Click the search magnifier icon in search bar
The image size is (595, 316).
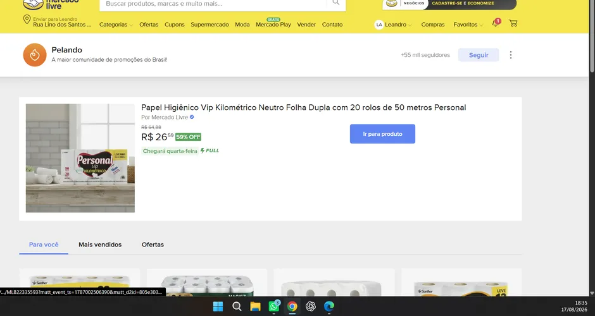pos(336,3)
